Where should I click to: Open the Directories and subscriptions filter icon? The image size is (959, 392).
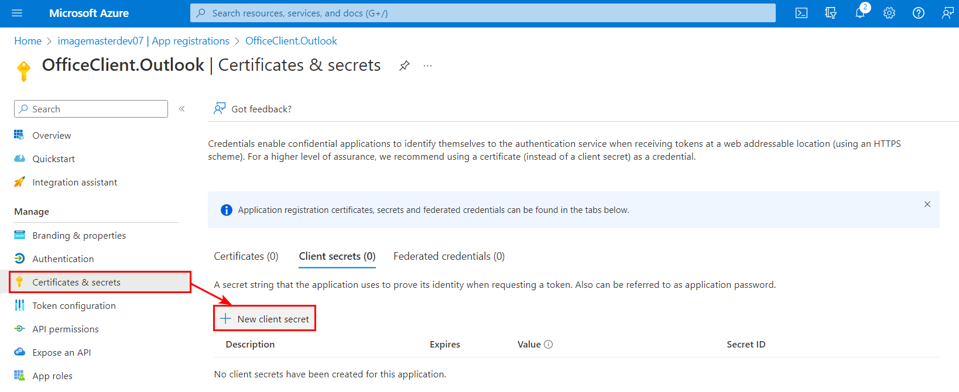831,13
